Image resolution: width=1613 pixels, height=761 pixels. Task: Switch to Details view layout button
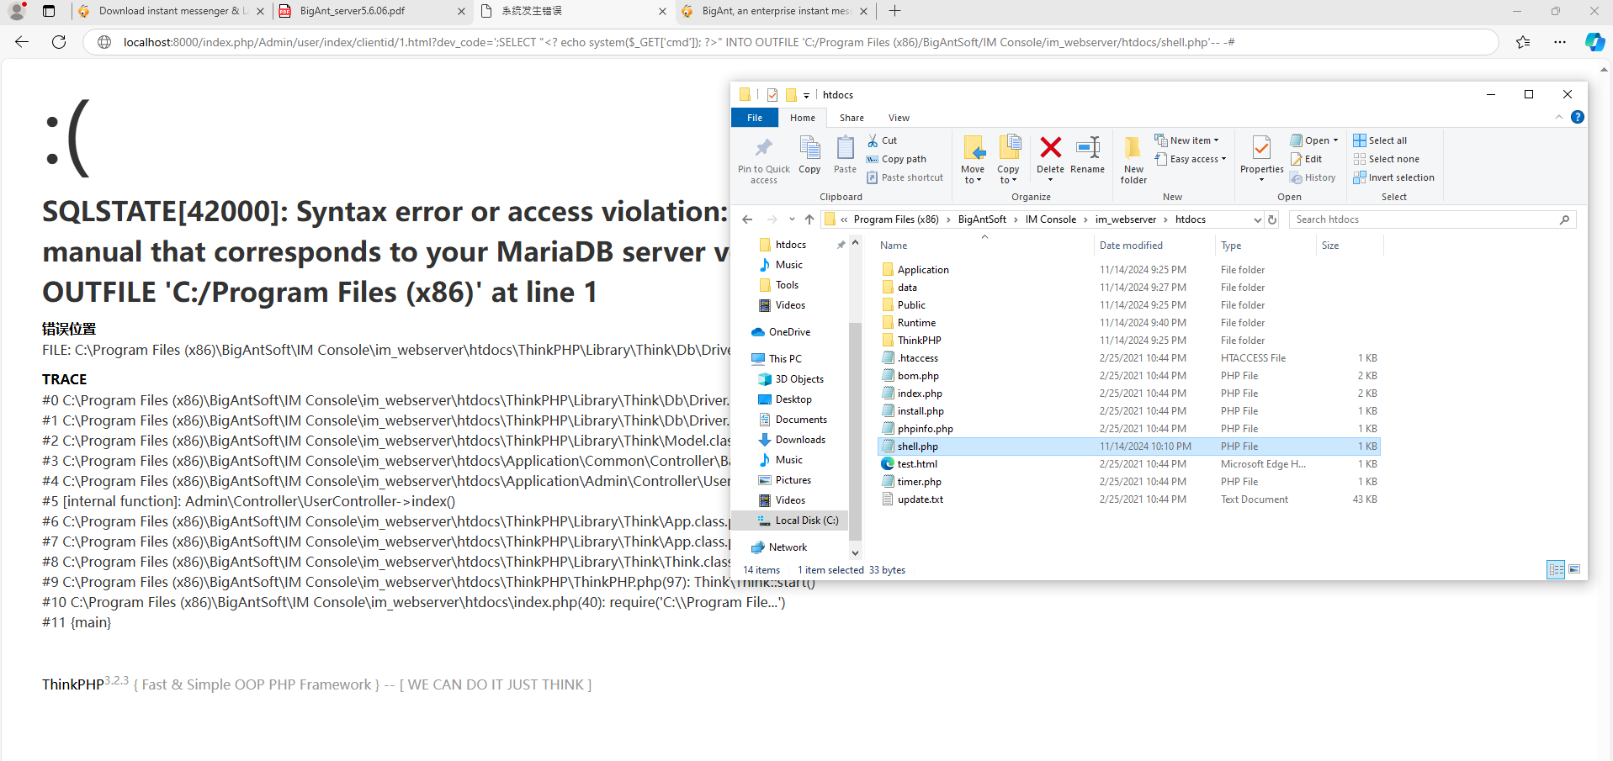click(x=1556, y=570)
